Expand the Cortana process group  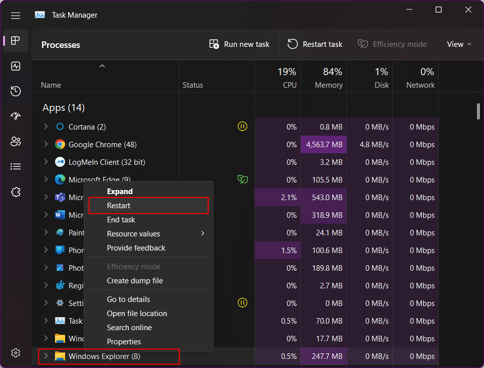[x=46, y=127]
